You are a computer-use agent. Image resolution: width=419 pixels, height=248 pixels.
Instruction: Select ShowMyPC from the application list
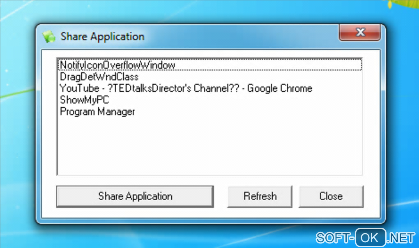(x=85, y=100)
